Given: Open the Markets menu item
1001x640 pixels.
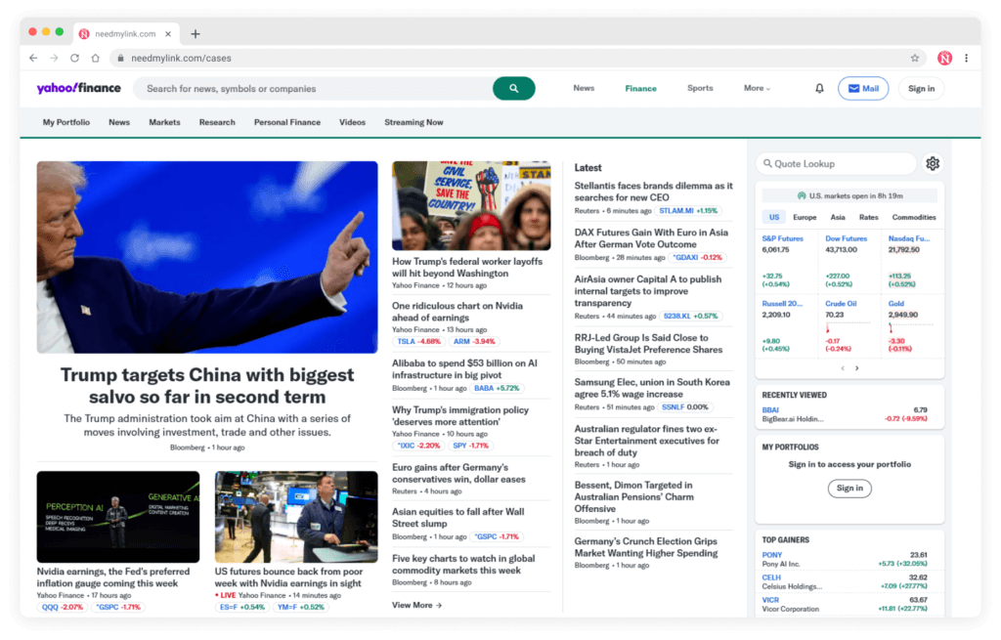Looking at the screenshot, I should [x=164, y=122].
